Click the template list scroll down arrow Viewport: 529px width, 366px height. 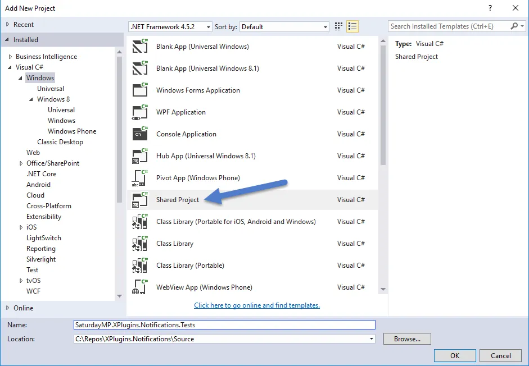pyautogui.click(x=383, y=289)
